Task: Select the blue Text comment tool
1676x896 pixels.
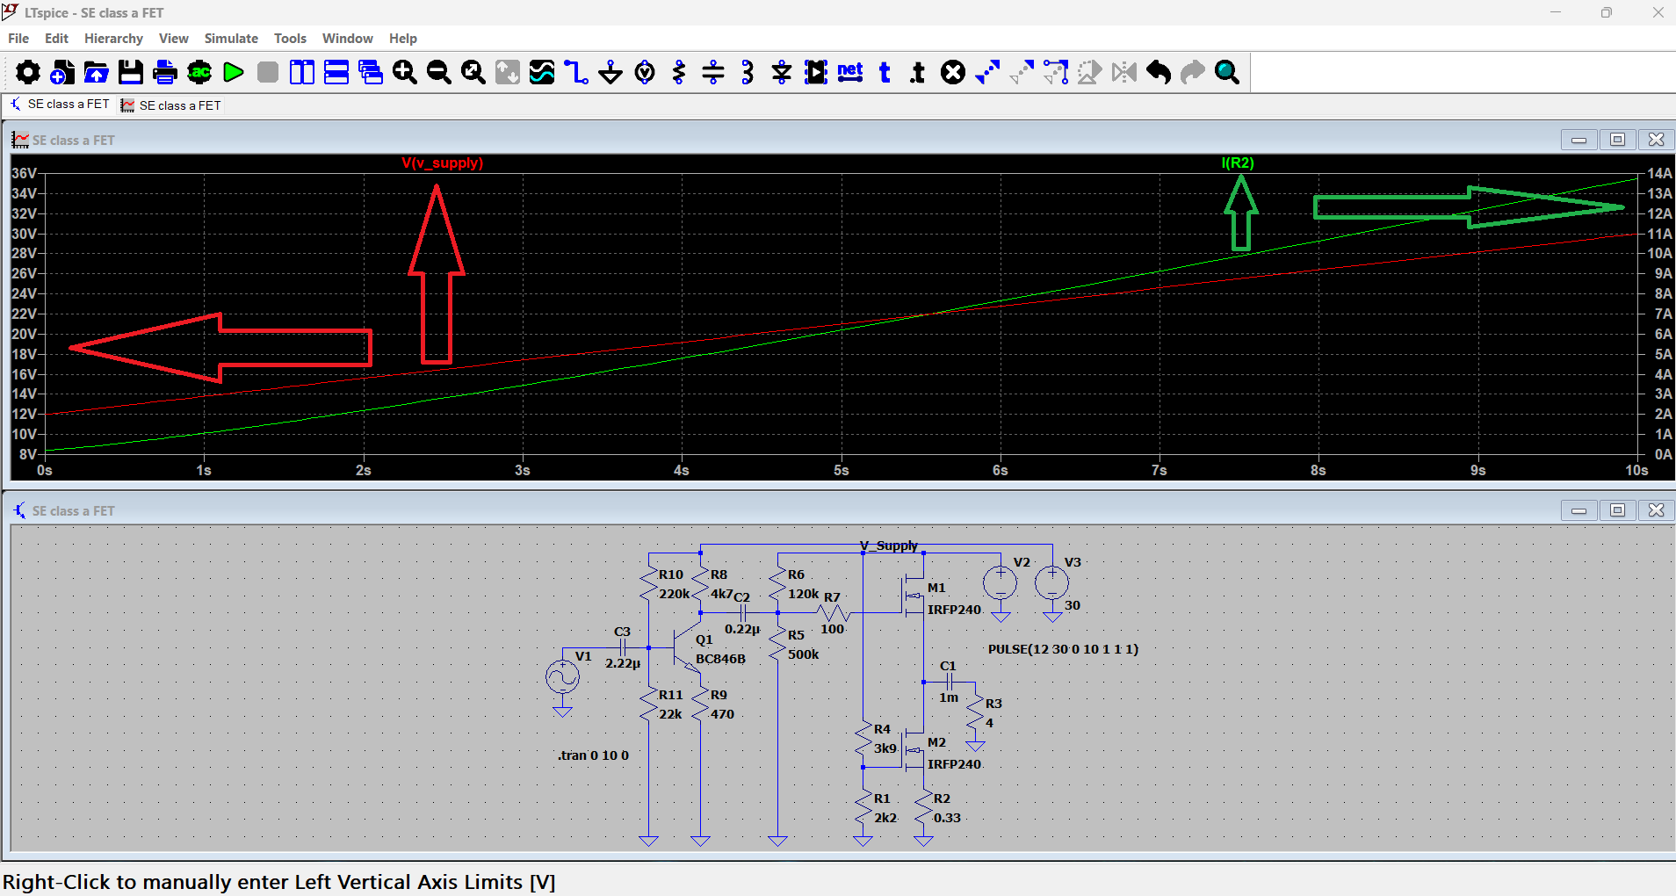Action: point(885,72)
